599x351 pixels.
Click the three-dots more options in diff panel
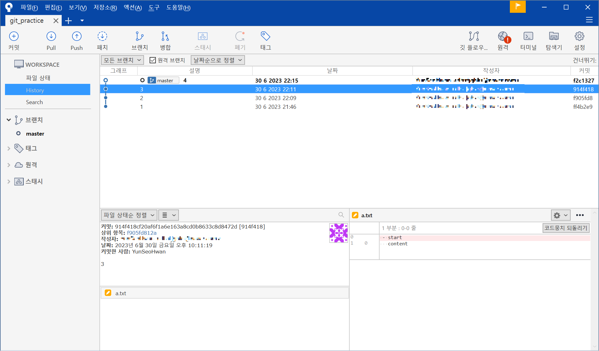tap(580, 215)
